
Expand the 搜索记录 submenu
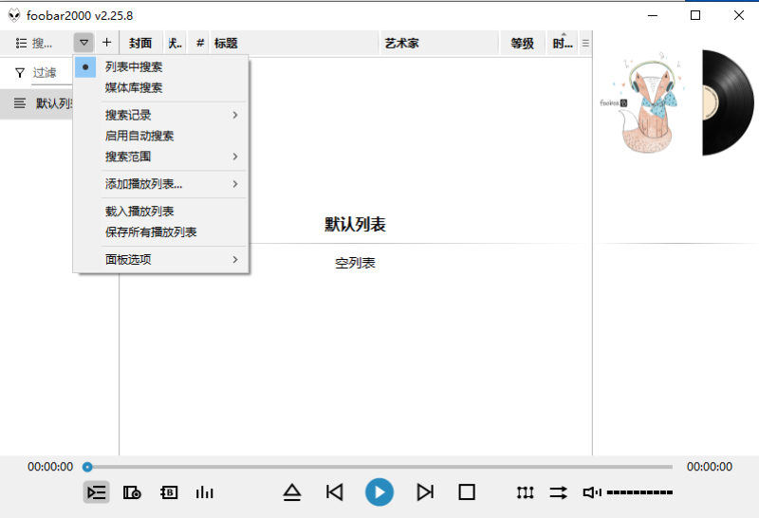[x=161, y=115]
